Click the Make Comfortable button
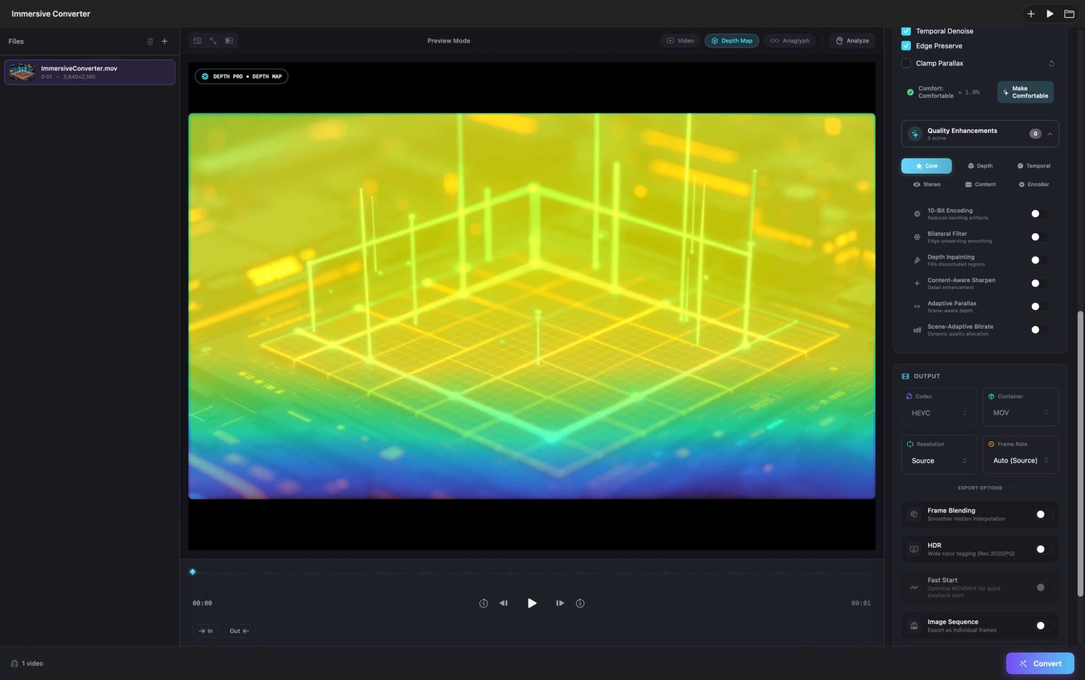This screenshot has height=680, width=1085. tap(1025, 92)
